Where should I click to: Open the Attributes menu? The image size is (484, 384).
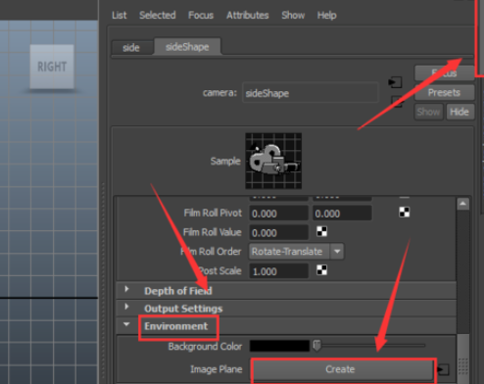pyautogui.click(x=248, y=15)
